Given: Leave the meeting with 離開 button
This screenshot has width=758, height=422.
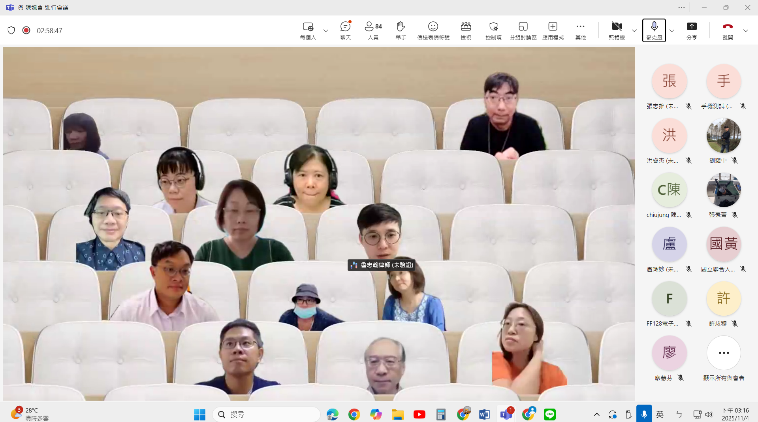Looking at the screenshot, I should tap(727, 30).
